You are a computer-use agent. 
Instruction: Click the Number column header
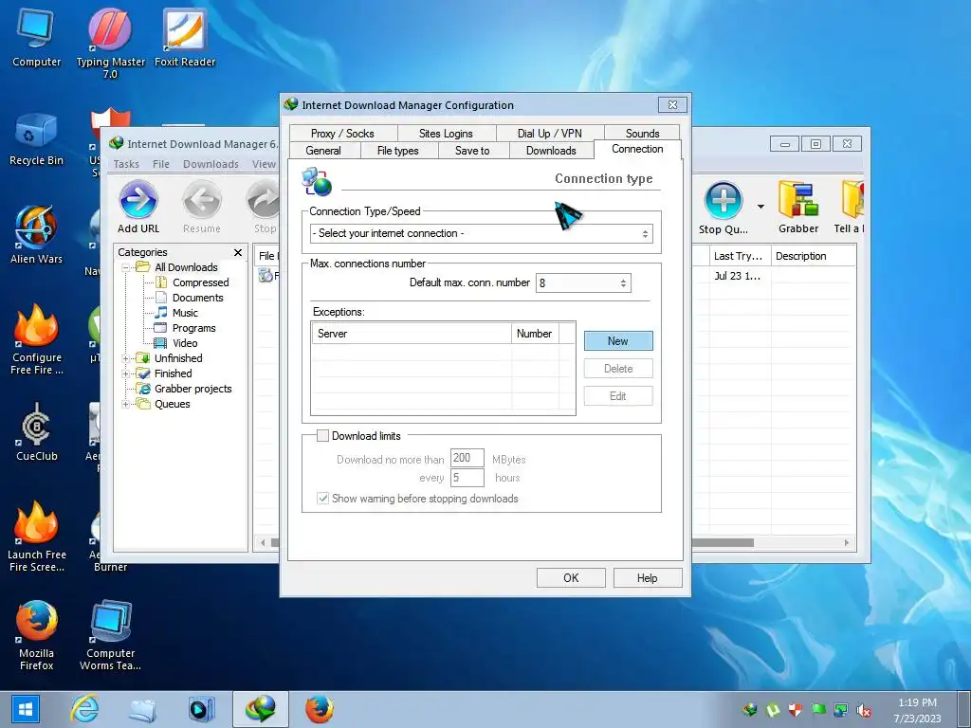click(535, 333)
